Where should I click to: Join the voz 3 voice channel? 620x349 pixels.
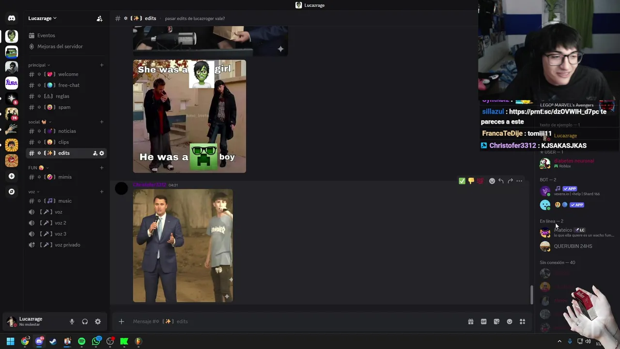[x=65, y=234]
